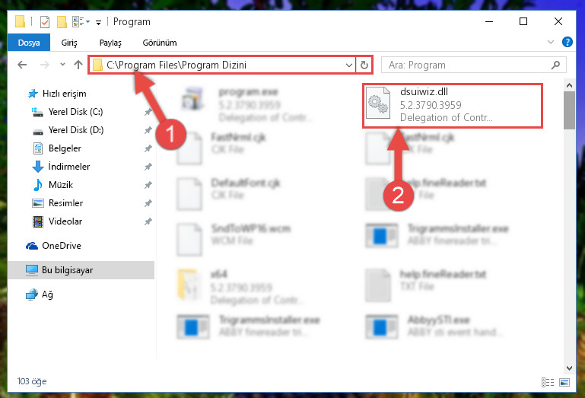Screen dimensions: 585x398
Task: Switch to details view layout icon
Action: tap(547, 382)
